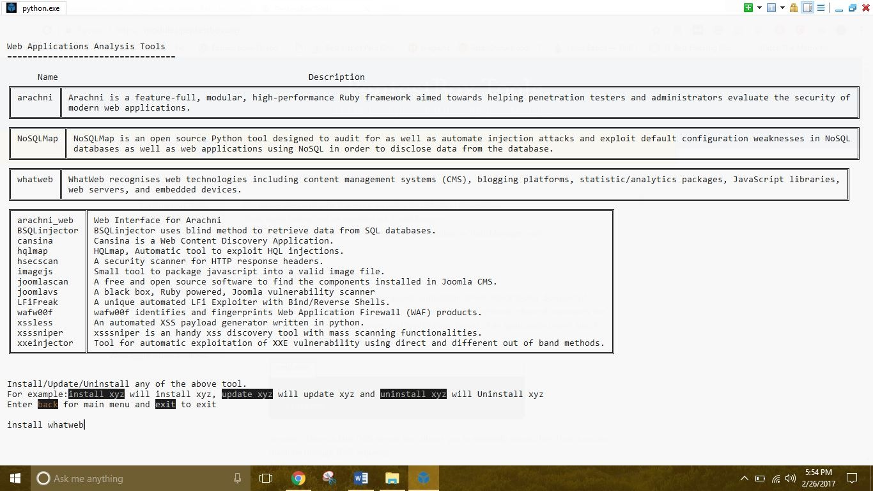Click the 'Name' column header
Viewport: 873px width, 491px height.
point(48,77)
